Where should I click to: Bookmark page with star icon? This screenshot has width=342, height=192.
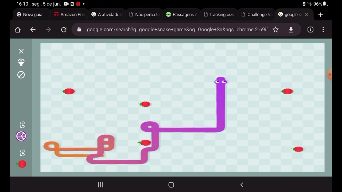[275, 30]
